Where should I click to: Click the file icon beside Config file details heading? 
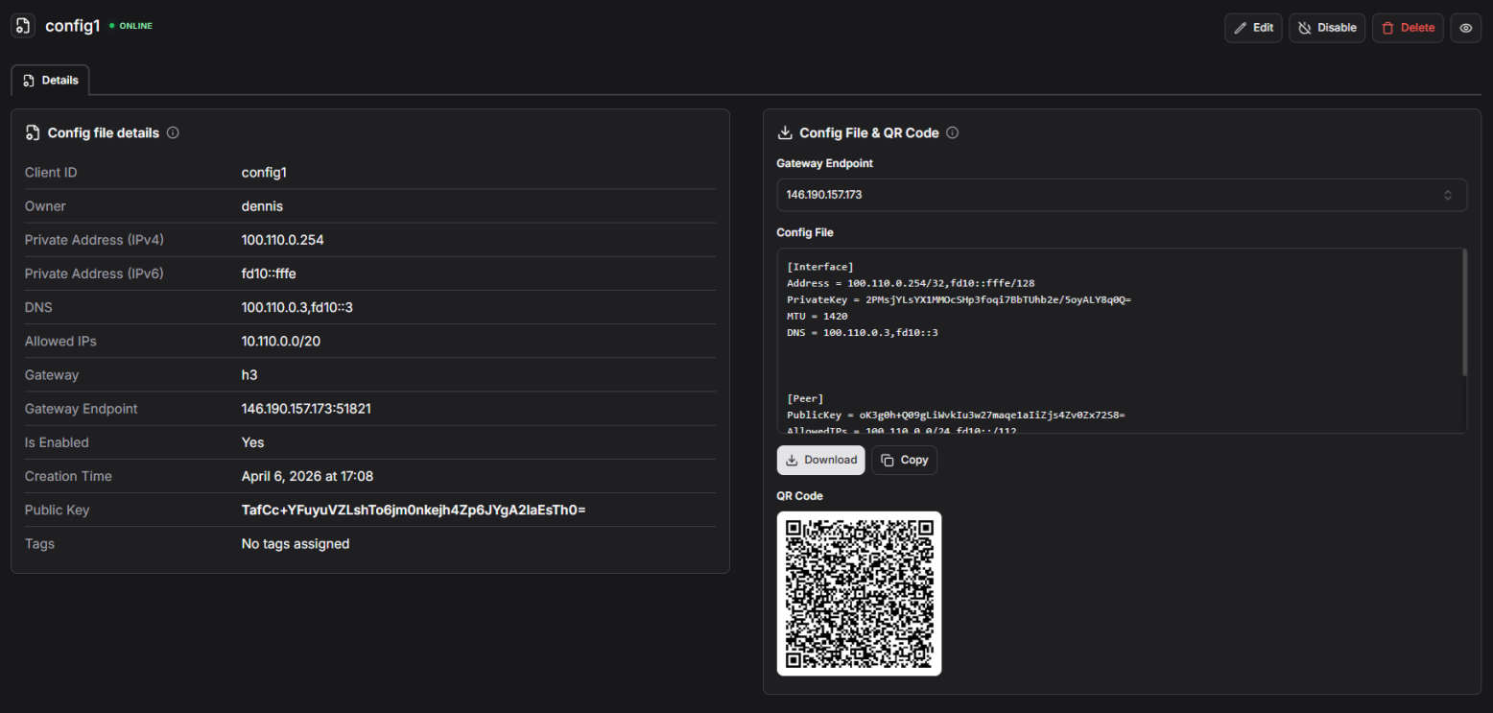tap(32, 132)
